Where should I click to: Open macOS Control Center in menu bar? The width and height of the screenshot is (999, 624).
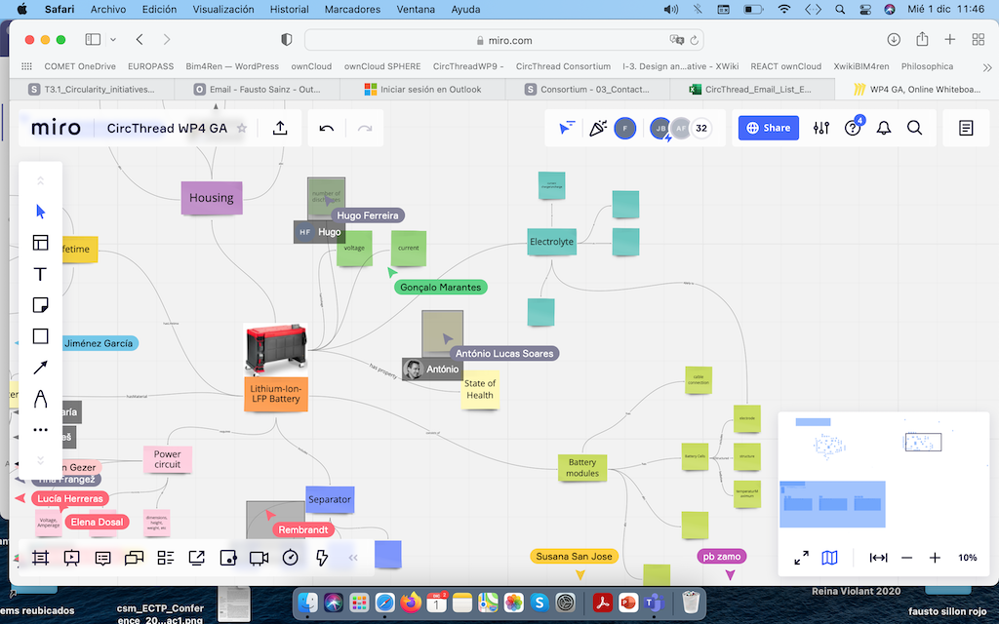(865, 10)
